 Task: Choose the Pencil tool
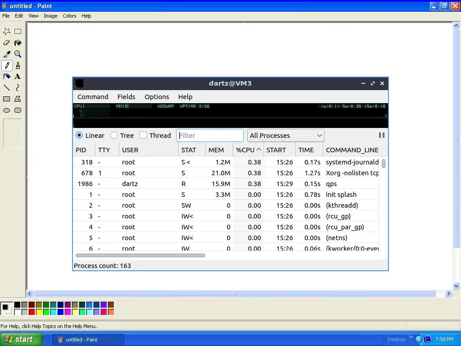click(7, 65)
